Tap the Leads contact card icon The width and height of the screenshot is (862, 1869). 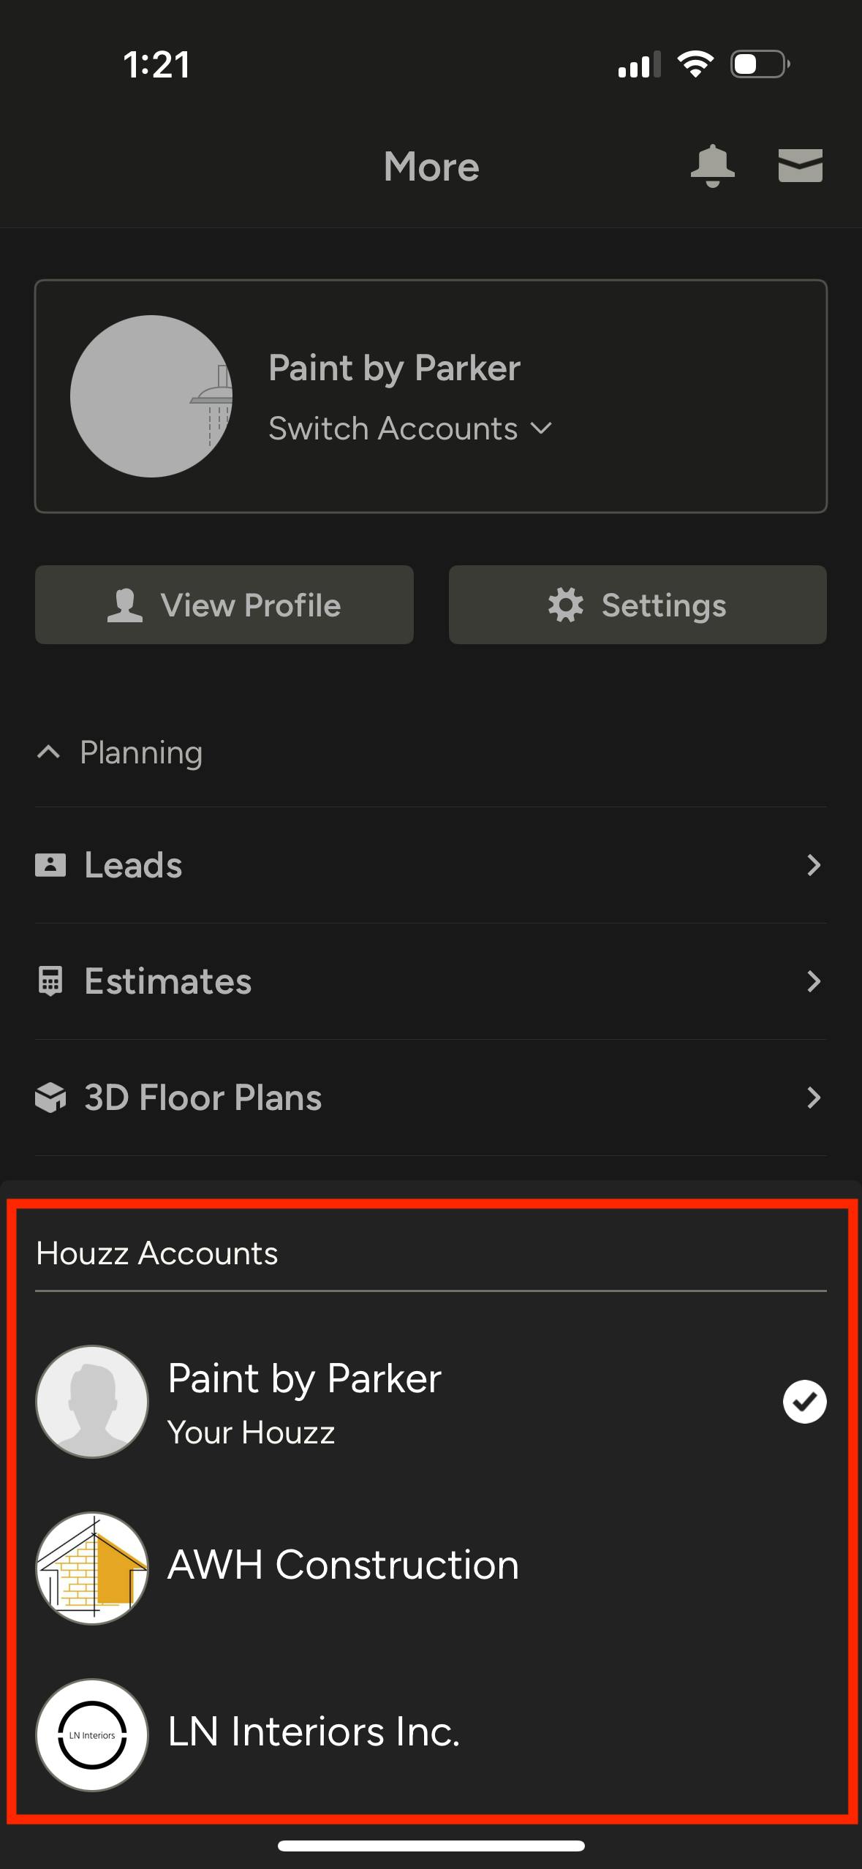[x=50, y=865]
